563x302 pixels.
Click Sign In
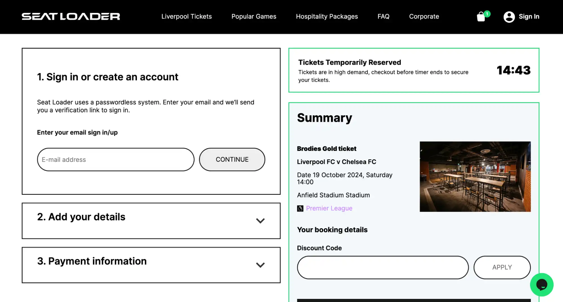tap(529, 16)
